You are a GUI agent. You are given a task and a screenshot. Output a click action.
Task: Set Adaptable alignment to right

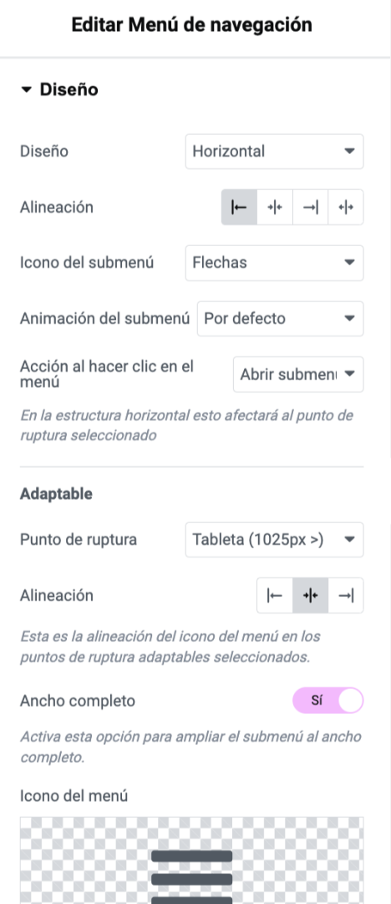[346, 596]
